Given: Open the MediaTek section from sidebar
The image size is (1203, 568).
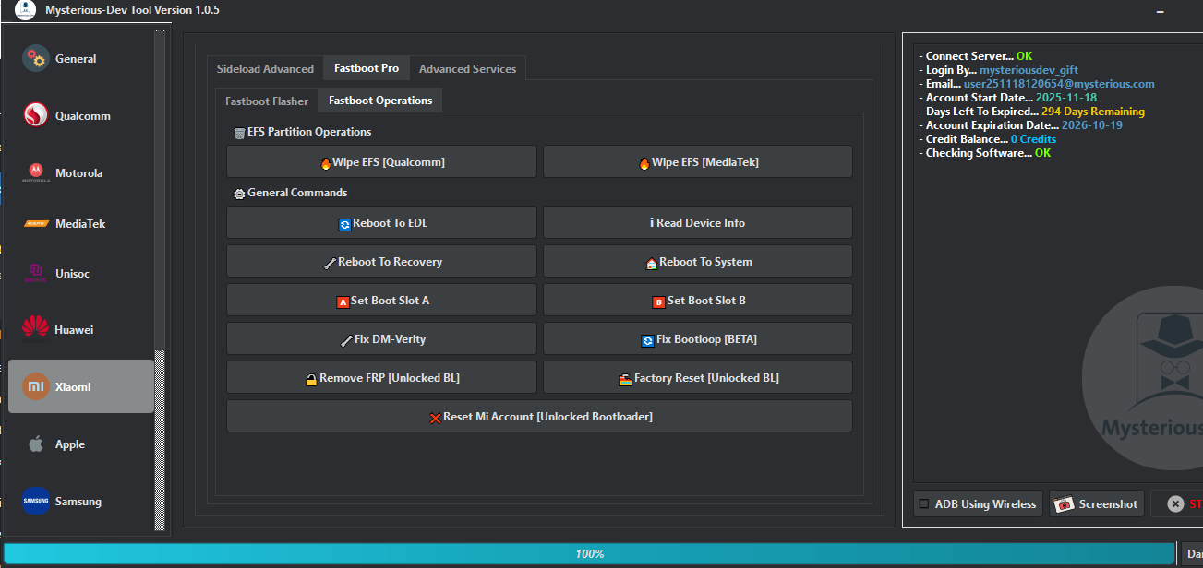Looking at the screenshot, I should (x=80, y=223).
